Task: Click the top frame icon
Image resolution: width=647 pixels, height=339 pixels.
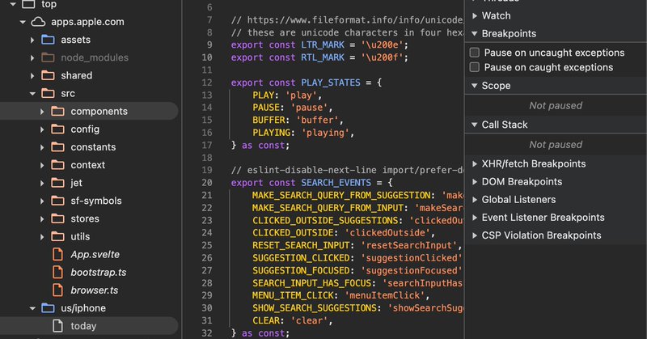Action: [x=28, y=4]
